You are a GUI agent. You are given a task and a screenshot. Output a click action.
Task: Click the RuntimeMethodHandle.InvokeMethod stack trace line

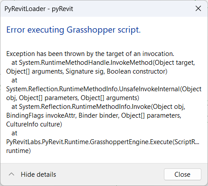click(x=103, y=63)
